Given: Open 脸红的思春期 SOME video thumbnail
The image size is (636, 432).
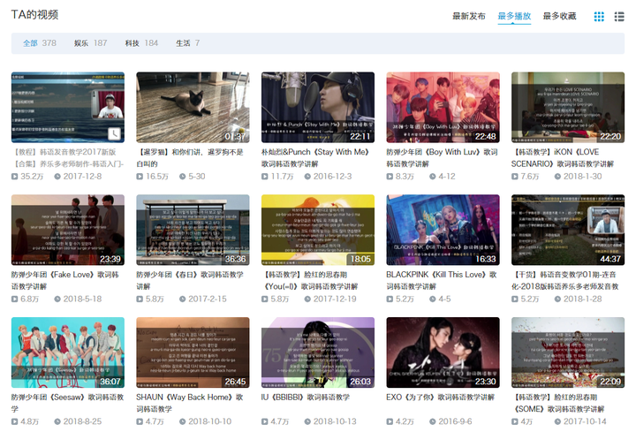Looking at the screenshot, I should (x=568, y=352).
